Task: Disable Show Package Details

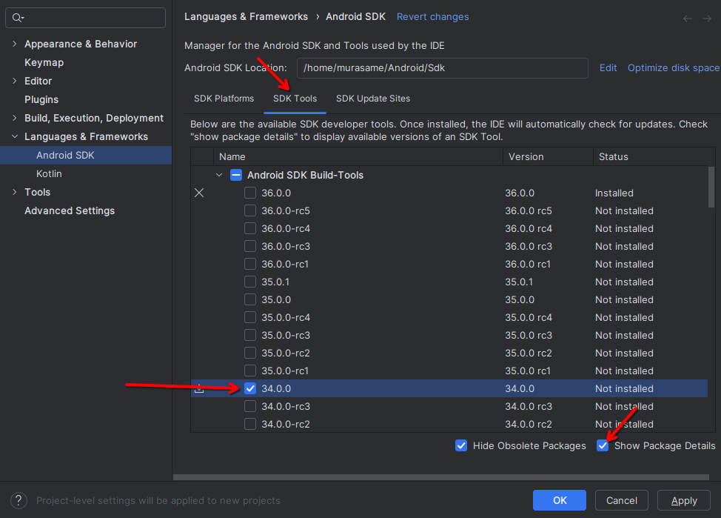Action: [603, 445]
